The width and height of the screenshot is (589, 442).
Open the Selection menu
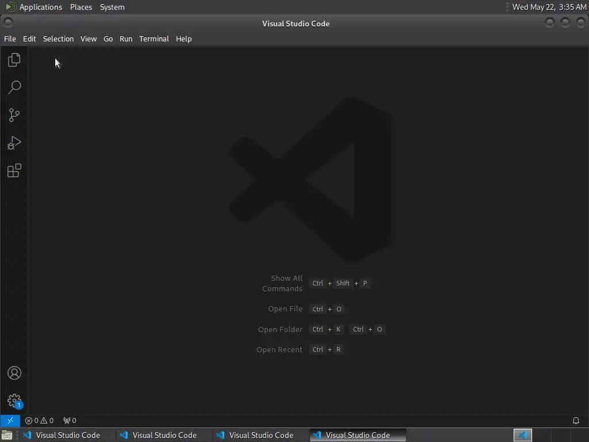pyautogui.click(x=58, y=39)
